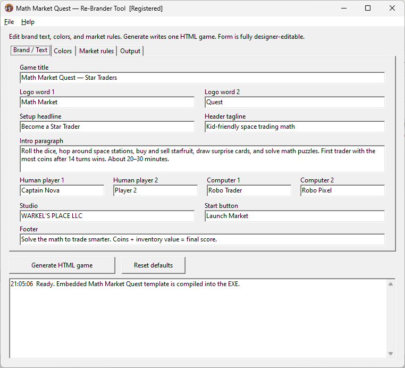
Task: Click the 'Intro paragraph' label
Action: pyautogui.click(x=41, y=141)
